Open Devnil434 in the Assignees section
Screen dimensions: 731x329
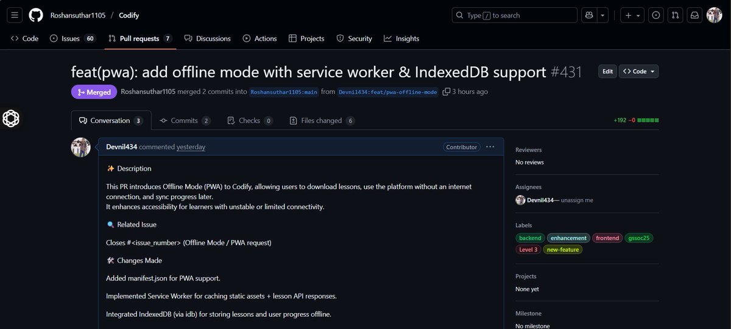pos(540,200)
